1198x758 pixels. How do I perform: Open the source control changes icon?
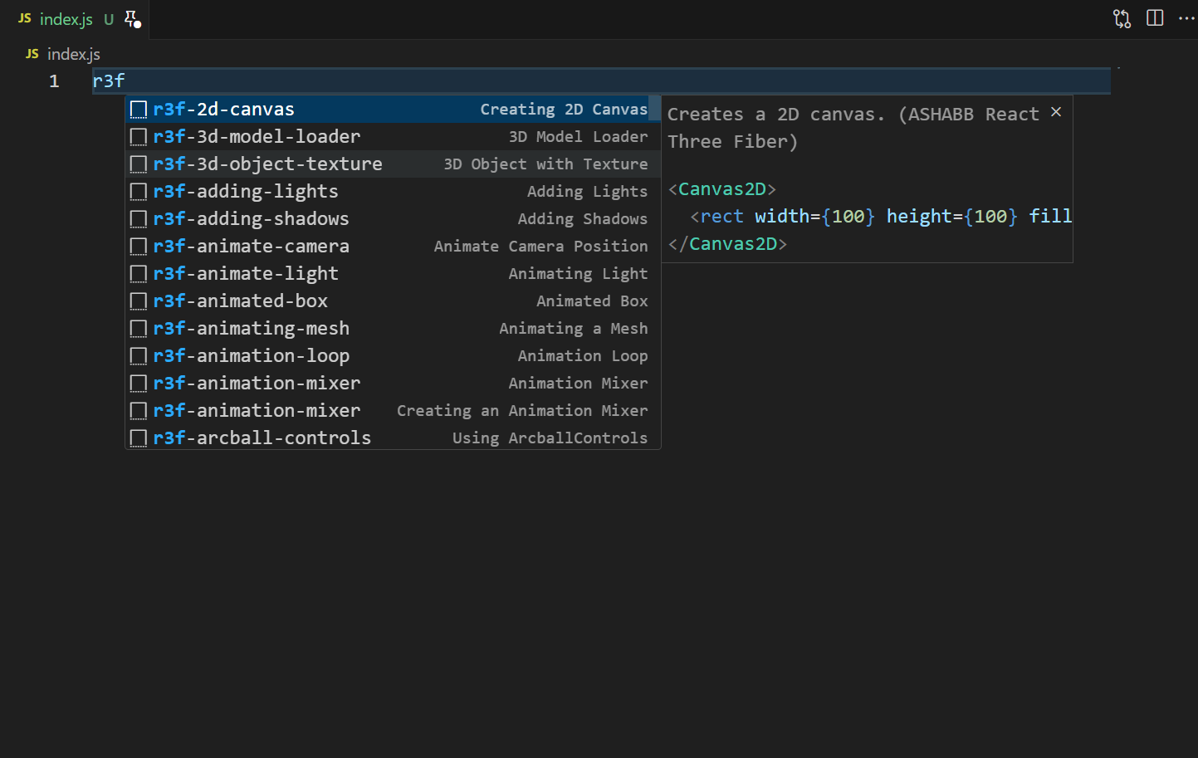pos(1122,18)
